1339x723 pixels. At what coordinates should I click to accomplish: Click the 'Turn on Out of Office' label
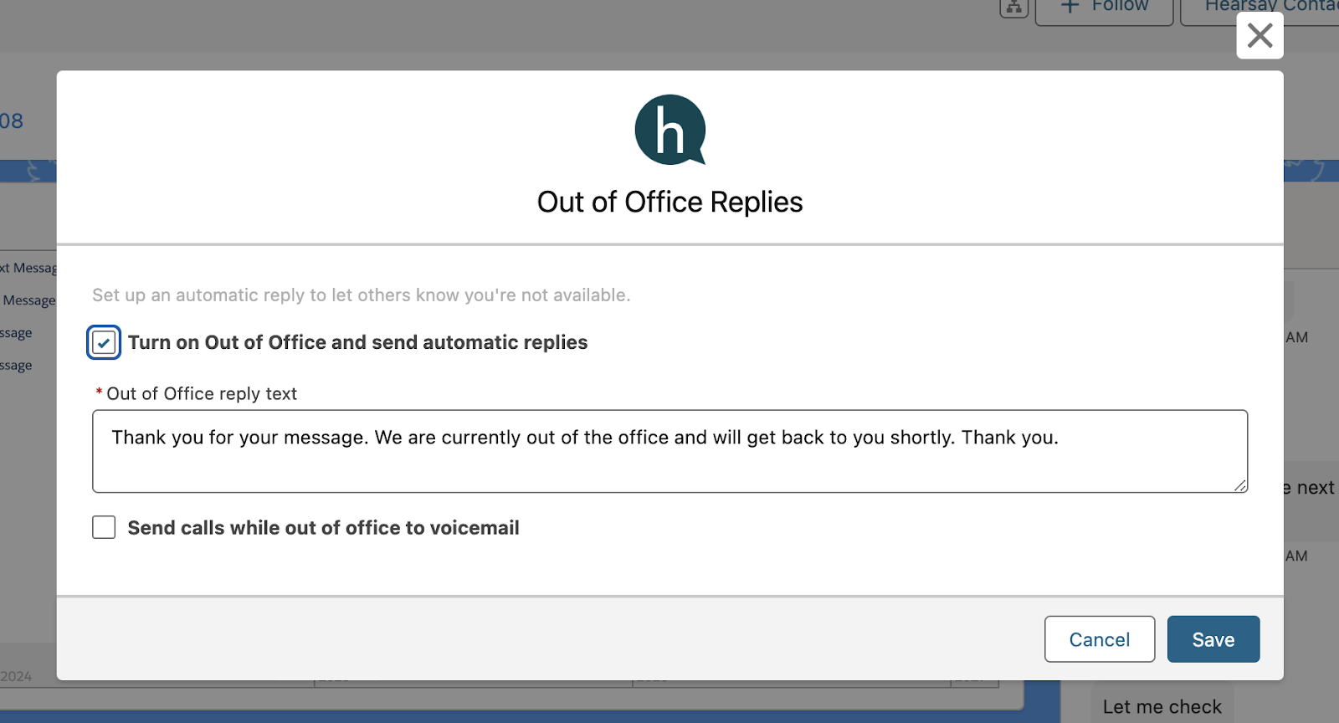tap(357, 342)
